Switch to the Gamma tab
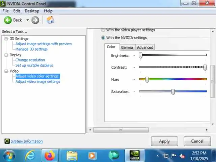This screenshot has height=162, width=216. click(x=127, y=47)
